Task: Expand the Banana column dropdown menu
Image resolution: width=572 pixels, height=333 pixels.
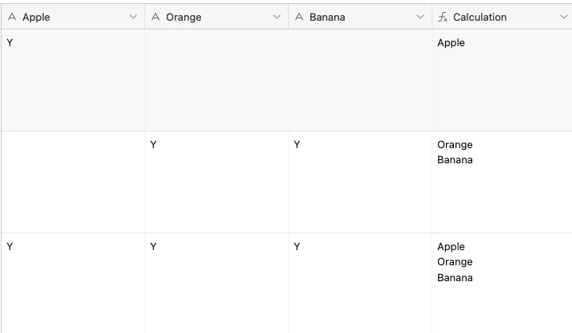Action: tap(420, 17)
